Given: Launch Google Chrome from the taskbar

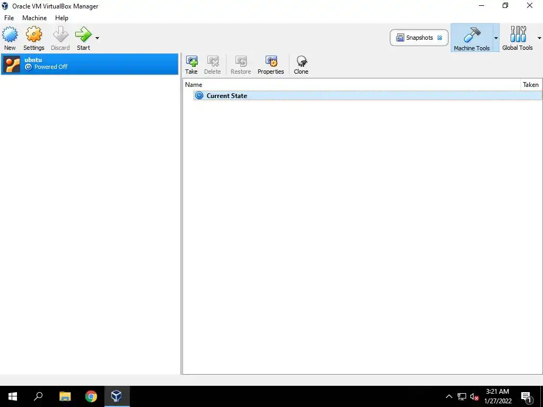Looking at the screenshot, I should (91, 396).
